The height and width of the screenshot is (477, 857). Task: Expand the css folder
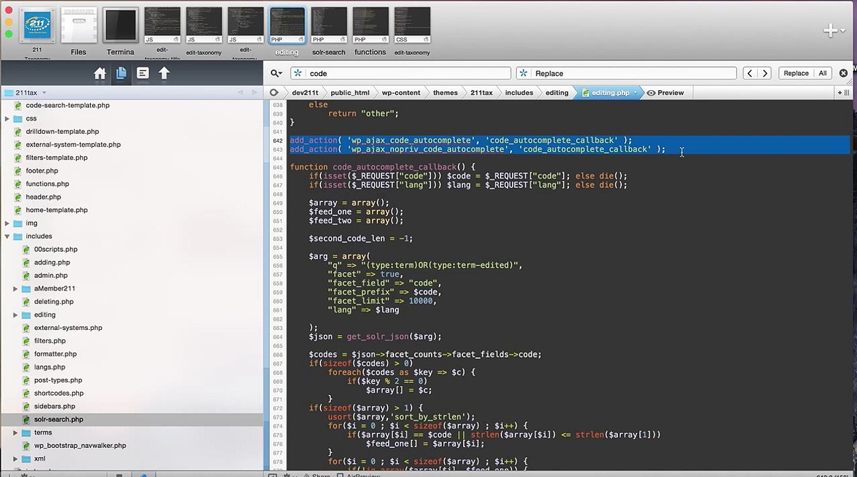(x=7, y=119)
